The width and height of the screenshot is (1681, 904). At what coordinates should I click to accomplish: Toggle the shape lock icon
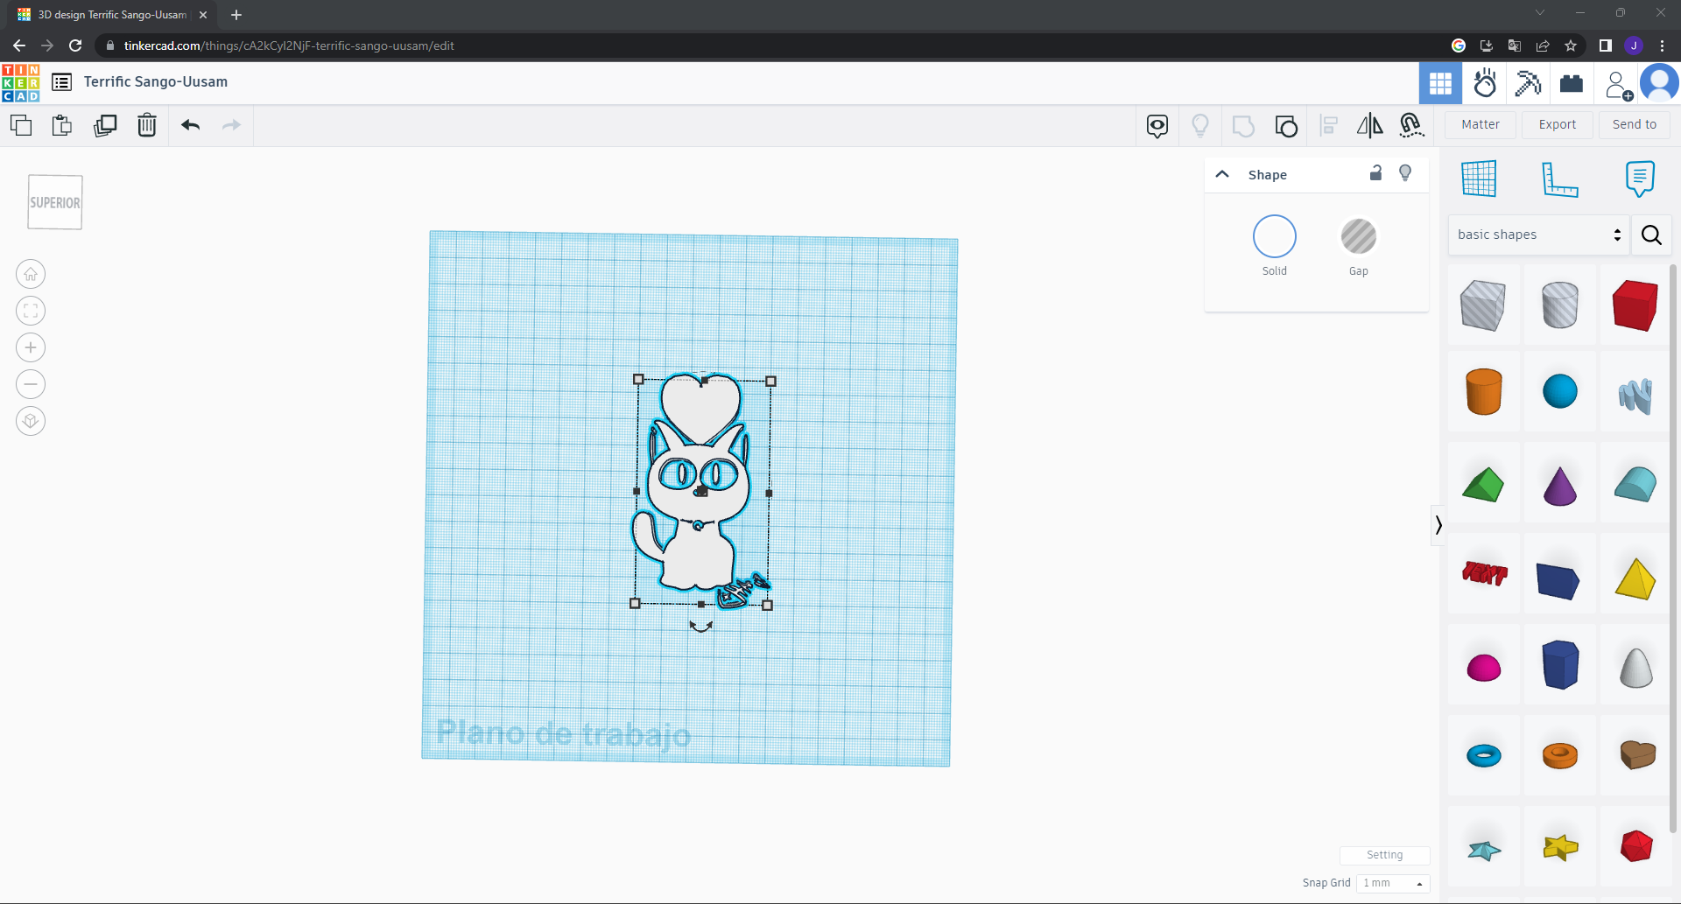click(1375, 173)
